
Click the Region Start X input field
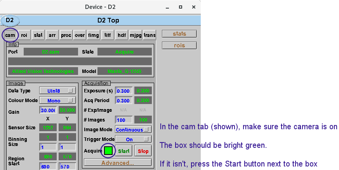[48, 167]
